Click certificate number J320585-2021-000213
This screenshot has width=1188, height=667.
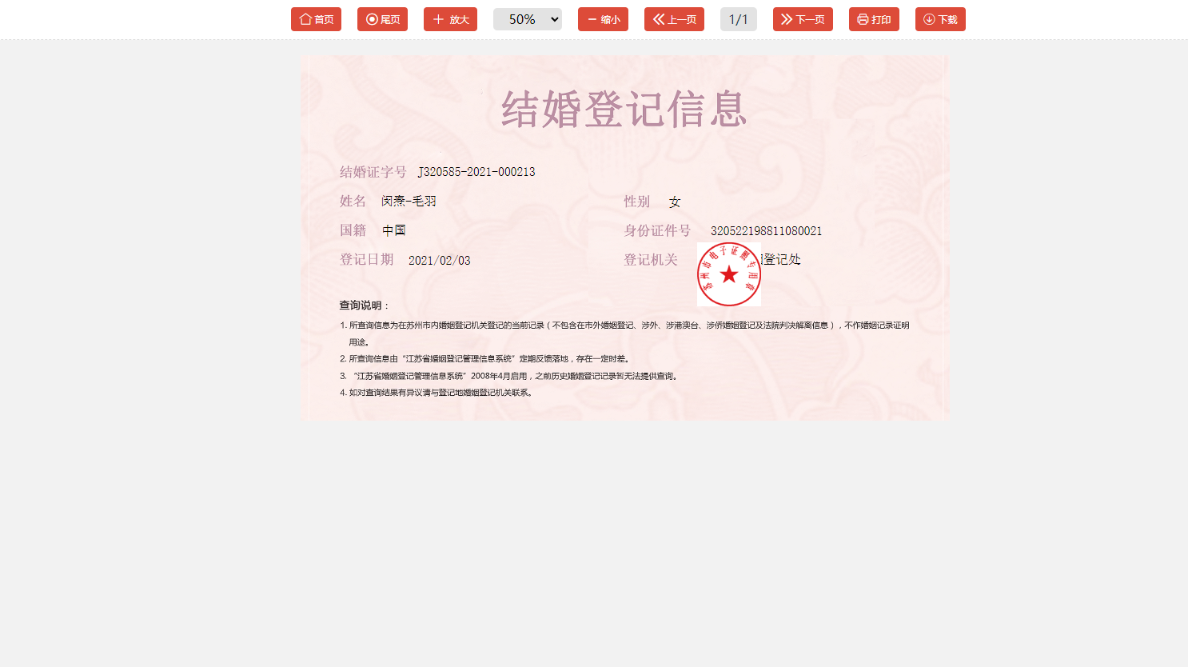[x=476, y=171]
